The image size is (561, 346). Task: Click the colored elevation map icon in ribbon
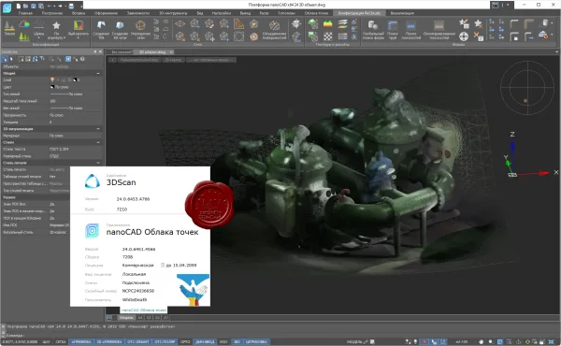pos(328,24)
